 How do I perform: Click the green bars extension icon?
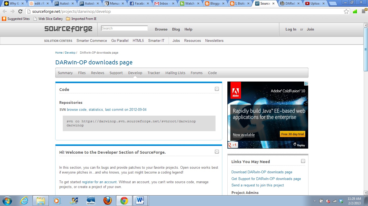click(355, 12)
